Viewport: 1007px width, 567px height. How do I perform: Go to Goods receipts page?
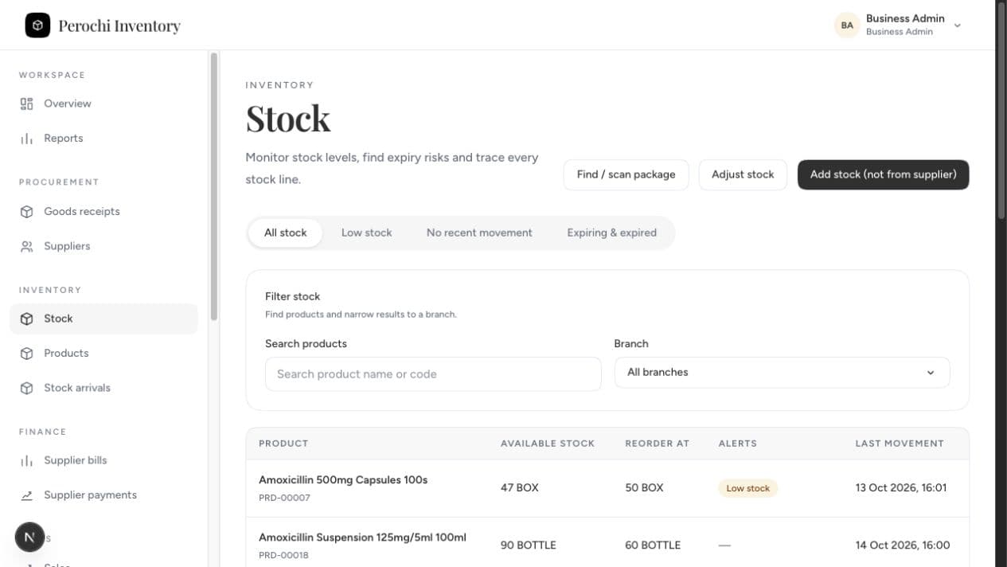(103, 212)
